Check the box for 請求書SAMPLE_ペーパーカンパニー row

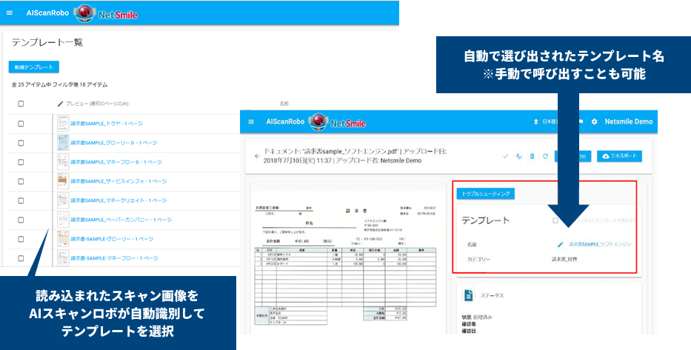pos(21,220)
